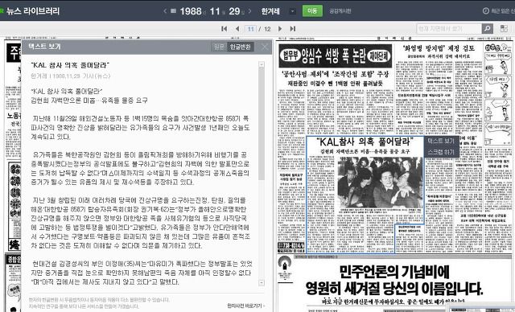Open the 공감게시판 link
Image resolution: width=515 pixels, height=312 pixels.
tap(340, 10)
